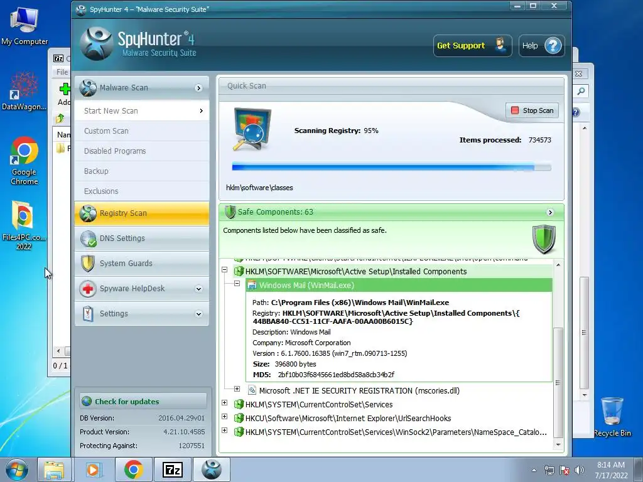643x482 pixels.
Task: Click taskbar clock showing 8:14 AM
Action: point(611,469)
